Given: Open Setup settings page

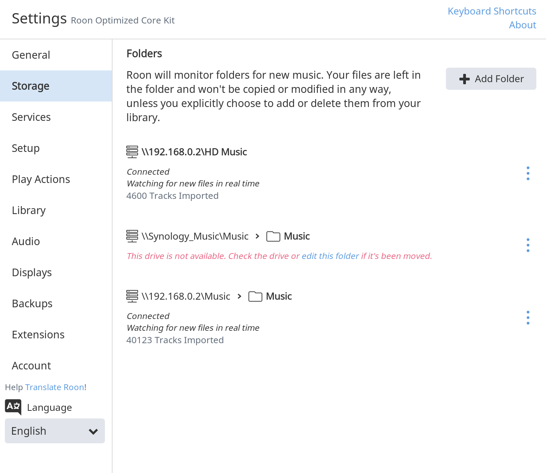Looking at the screenshot, I should pos(56,148).
